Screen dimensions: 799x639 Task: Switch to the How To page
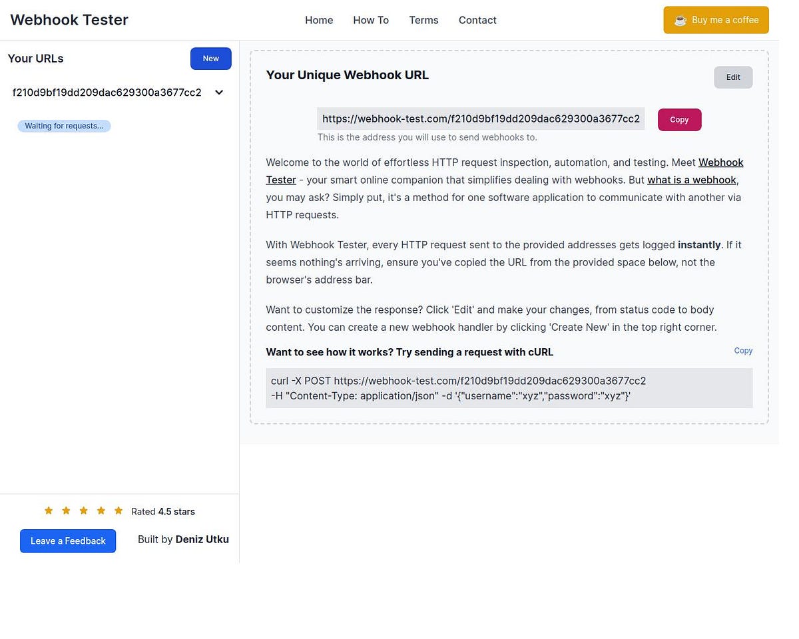(371, 20)
